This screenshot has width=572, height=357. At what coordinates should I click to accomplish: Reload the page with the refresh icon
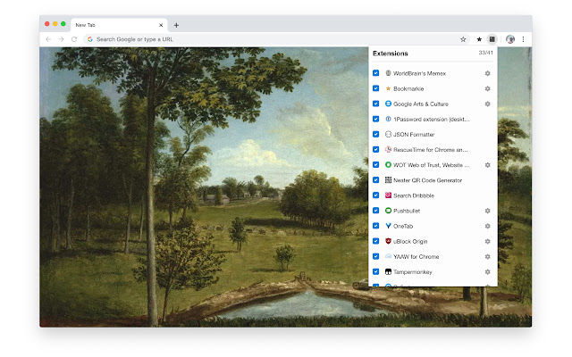tap(74, 39)
